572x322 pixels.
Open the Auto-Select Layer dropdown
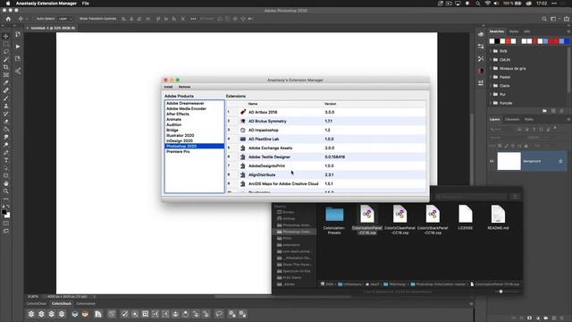coord(65,19)
